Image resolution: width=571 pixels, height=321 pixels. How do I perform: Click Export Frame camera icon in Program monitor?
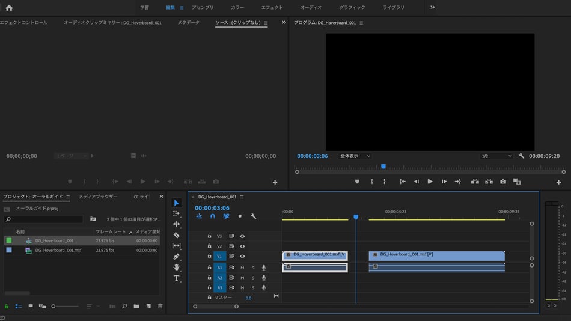pyautogui.click(x=503, y=182)
